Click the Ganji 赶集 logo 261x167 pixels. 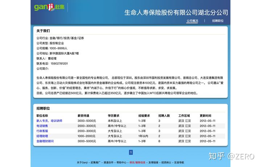(49, 7)
